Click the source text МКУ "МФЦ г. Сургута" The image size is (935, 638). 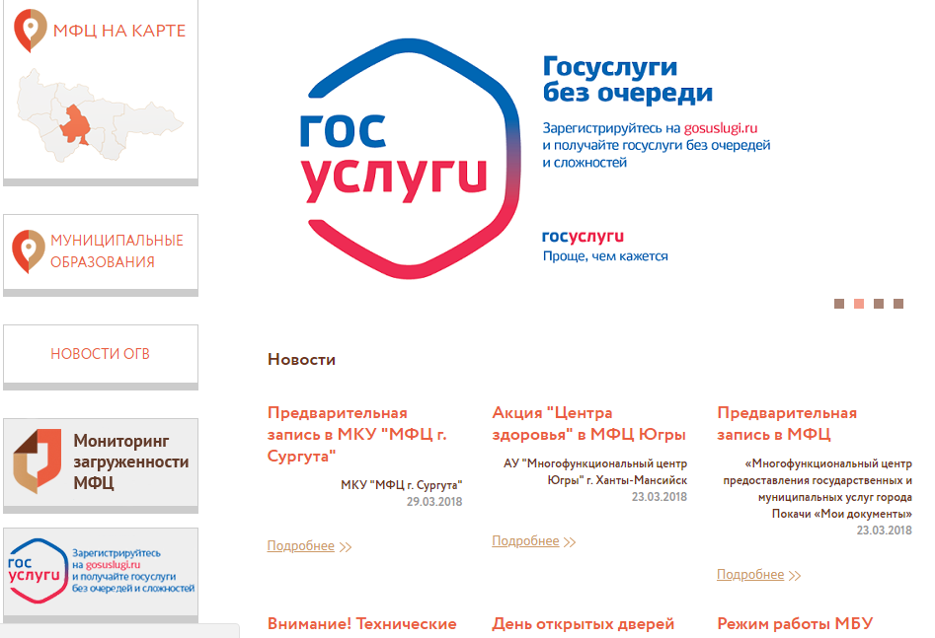point(401,485)
